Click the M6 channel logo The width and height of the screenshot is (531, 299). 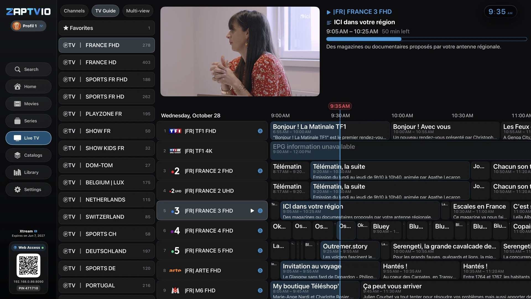tap(175, 290)
